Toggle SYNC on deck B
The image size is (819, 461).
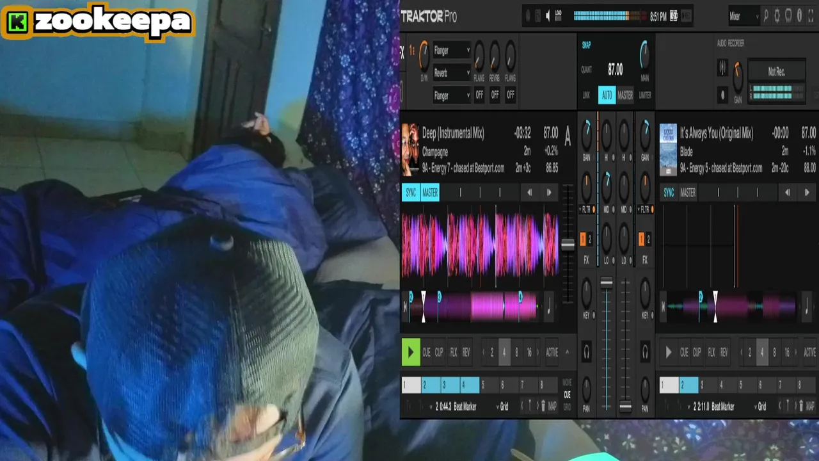(669, 192)
